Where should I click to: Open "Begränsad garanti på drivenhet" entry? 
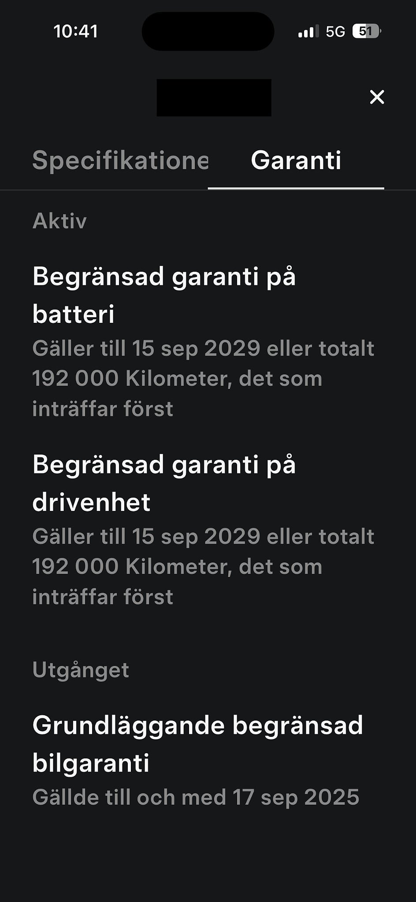[164, 483]
